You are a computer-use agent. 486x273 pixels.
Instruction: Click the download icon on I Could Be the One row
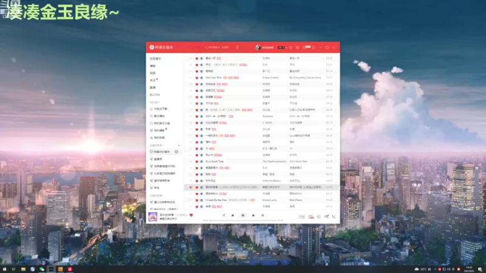202,200
